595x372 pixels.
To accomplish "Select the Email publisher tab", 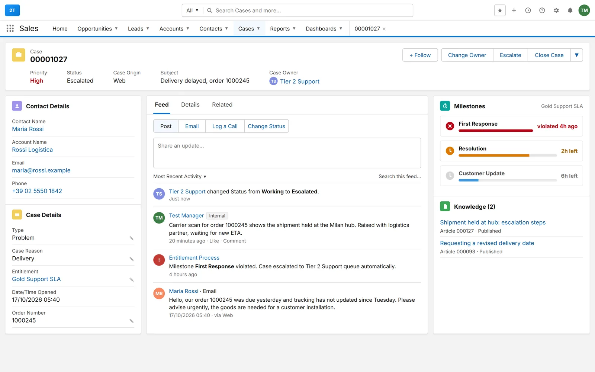I will [x=192, y=126].
